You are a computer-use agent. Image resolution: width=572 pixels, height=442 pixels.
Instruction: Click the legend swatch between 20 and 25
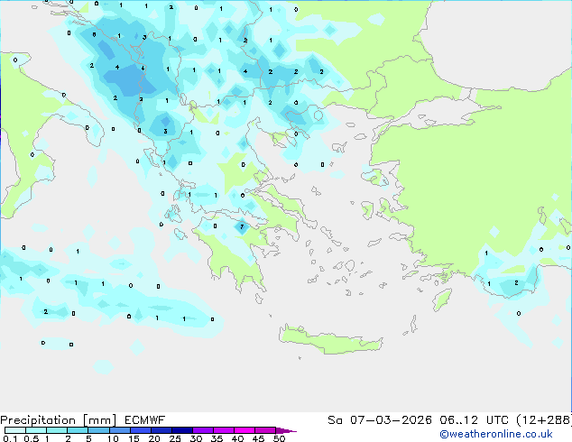(x=161, y=430)
